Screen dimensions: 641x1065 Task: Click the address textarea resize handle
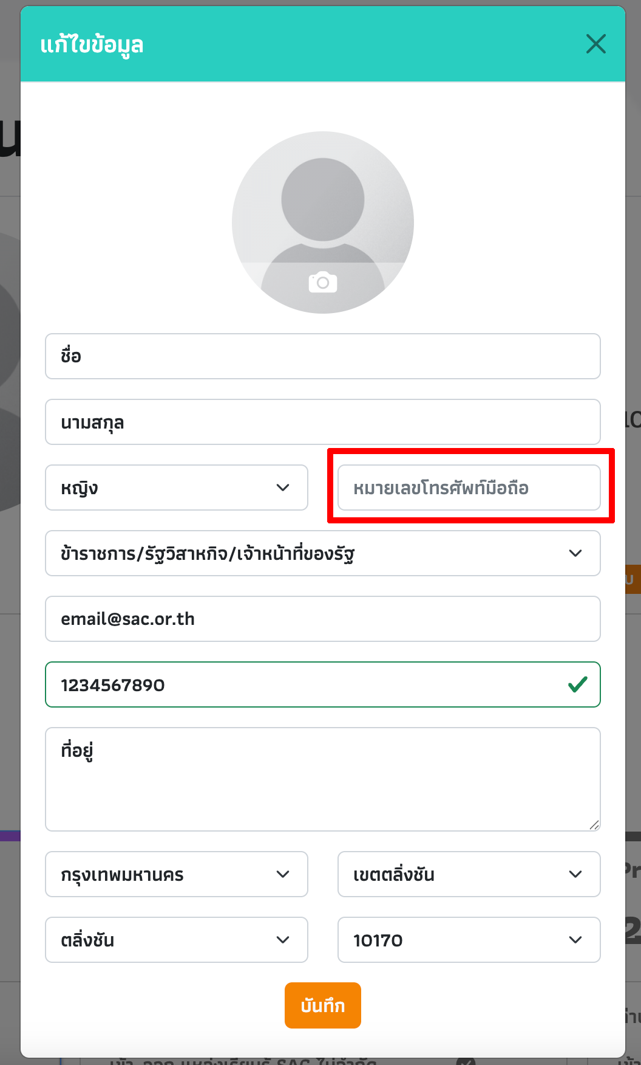594,825
